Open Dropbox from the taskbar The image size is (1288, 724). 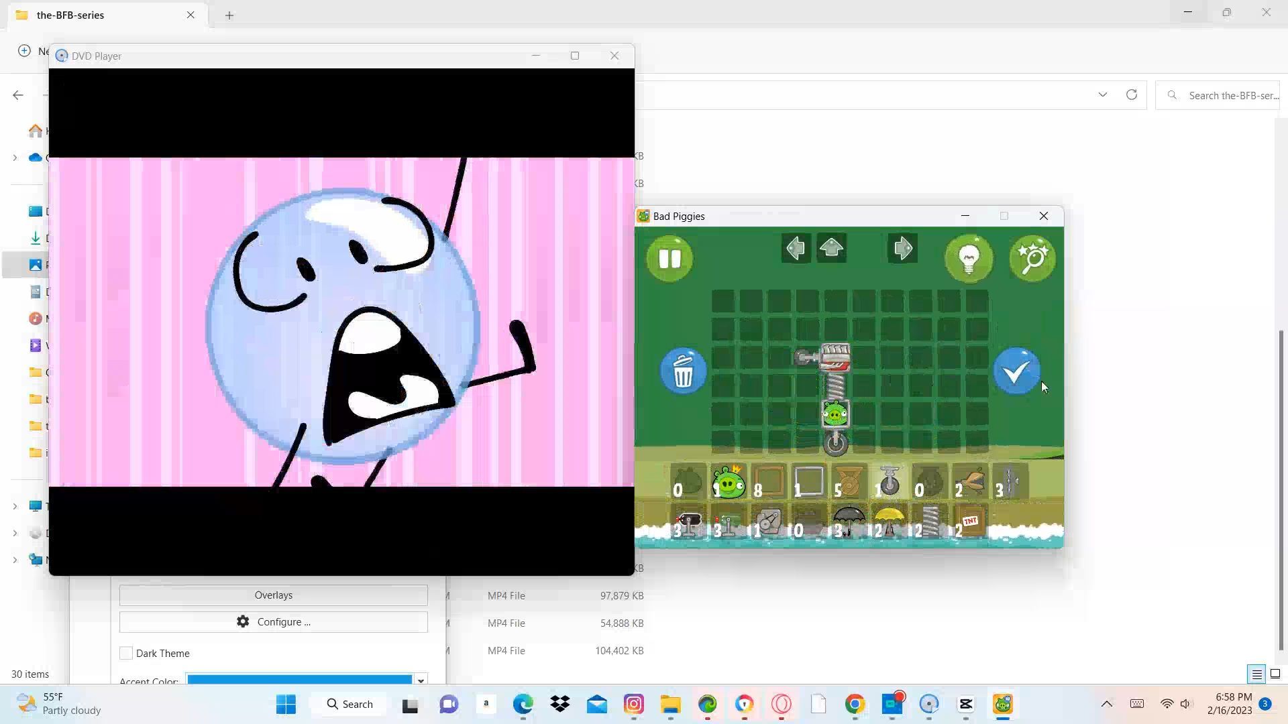tap(559, 704)
